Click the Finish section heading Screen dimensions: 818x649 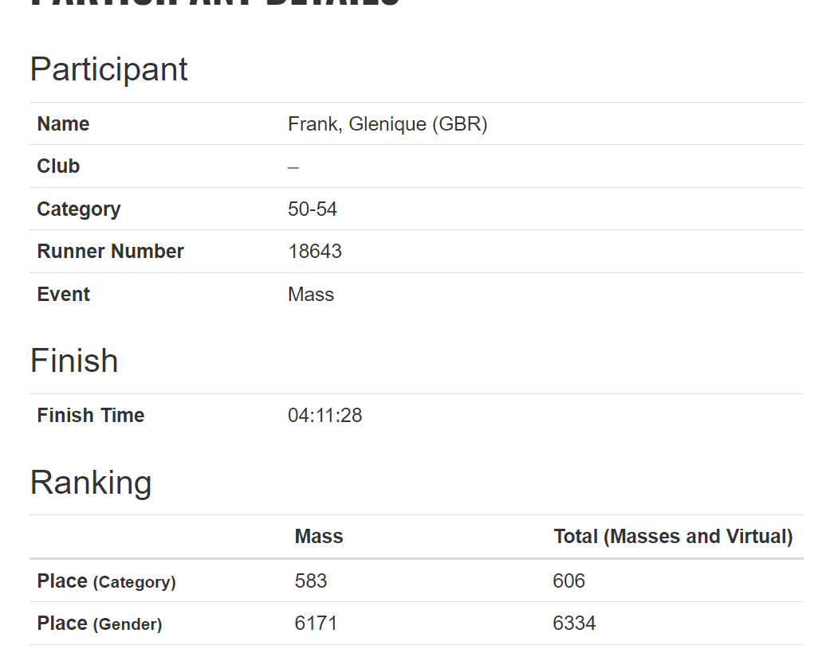coord(74,361)
